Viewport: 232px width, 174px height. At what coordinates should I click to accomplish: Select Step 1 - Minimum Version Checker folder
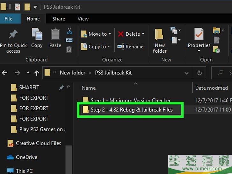point(127,100)
